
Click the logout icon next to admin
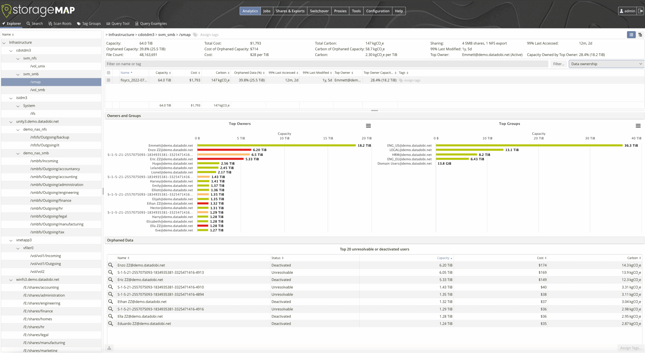[641, 11]
